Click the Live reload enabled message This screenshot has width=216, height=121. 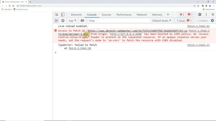pos(73,26)
